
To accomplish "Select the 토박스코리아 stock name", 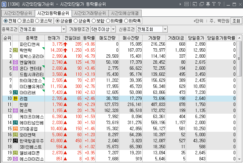I will pos(32,56).
